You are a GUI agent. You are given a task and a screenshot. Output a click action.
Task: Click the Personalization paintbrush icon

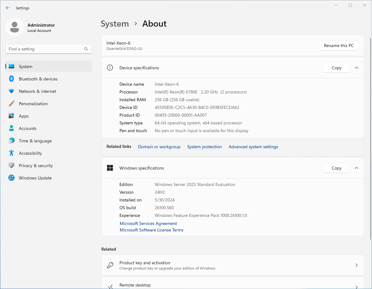coord(11,104)
